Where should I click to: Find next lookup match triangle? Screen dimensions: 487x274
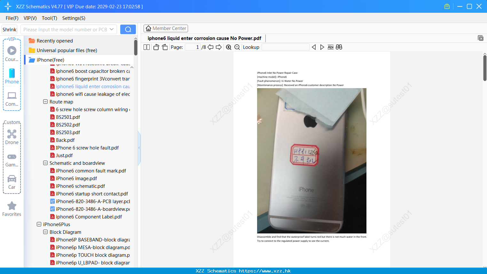click(x=322, y=47)
